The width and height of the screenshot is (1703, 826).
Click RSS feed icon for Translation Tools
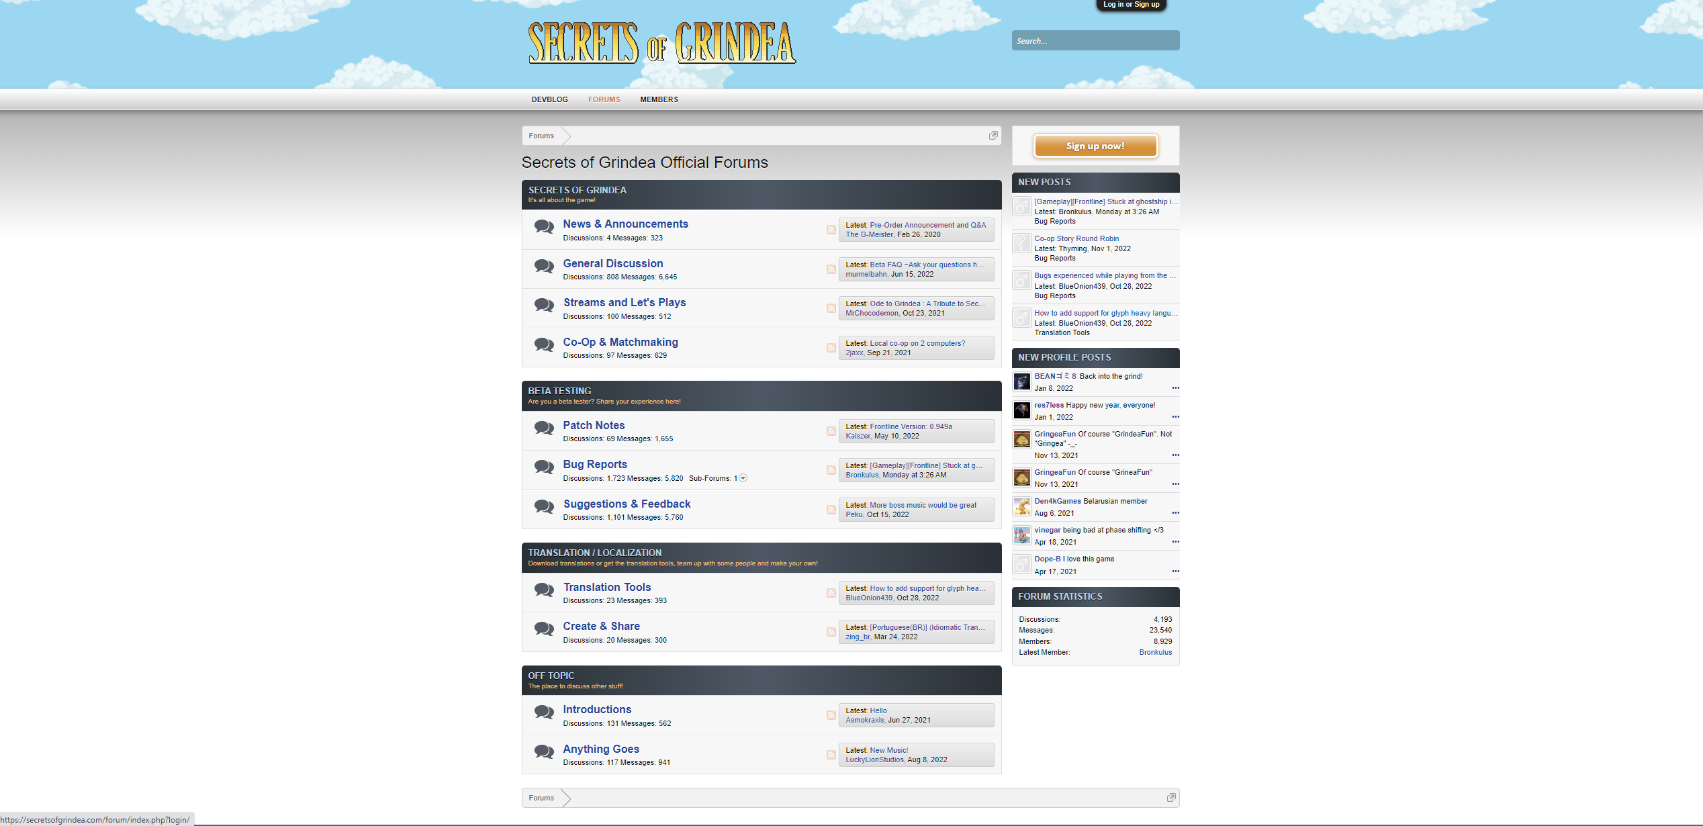(x=831, y=593)
